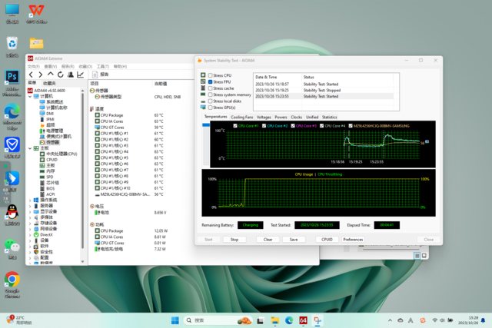The image size is (492, 328).
Task: Expand the 显示设备 tree node
Action: [x=32, y=211]
